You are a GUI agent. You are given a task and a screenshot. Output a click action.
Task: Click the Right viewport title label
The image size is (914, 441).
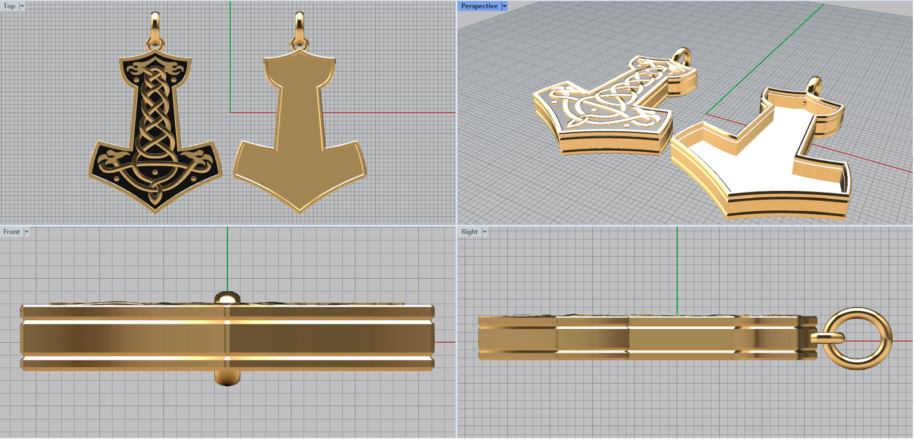coord(469,232)
